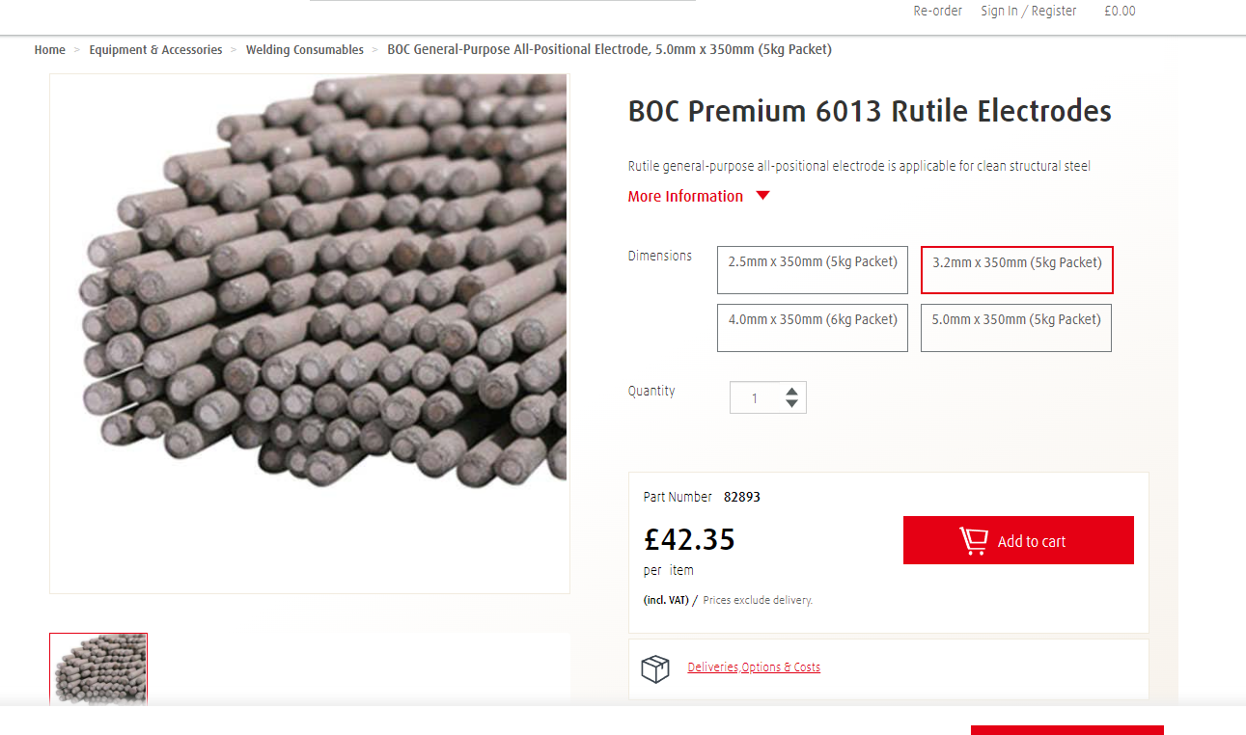Viewport: 1246px width, 735px height.
Task: Click the Re-order link
Action: click(937, 12)
